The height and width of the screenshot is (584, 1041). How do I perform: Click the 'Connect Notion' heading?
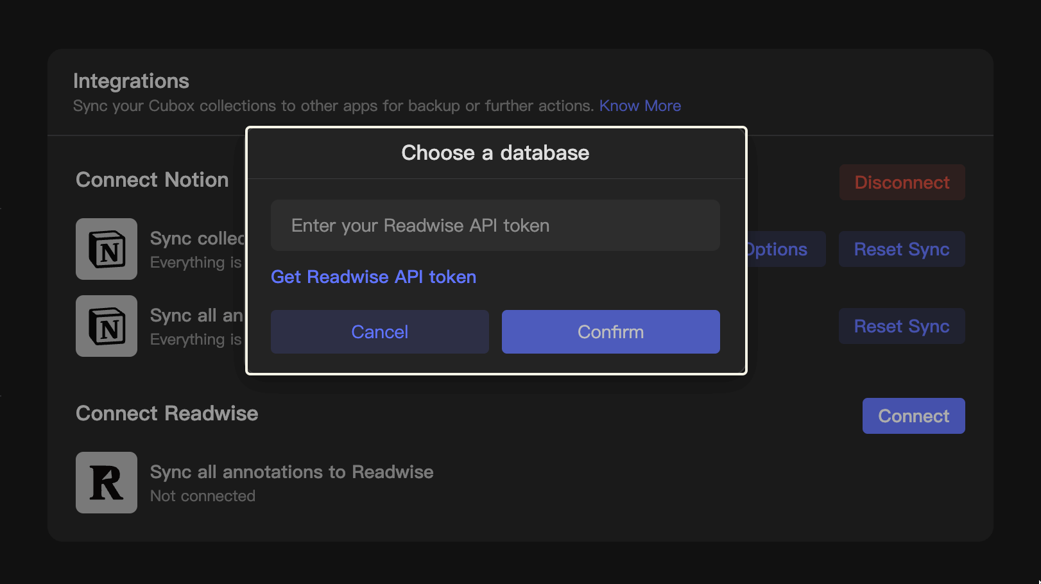point(152,180)
